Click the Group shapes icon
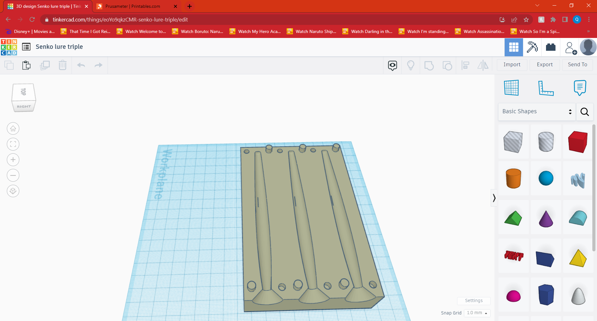This screenshot has height=321, width=597. (x=429, y=66)
